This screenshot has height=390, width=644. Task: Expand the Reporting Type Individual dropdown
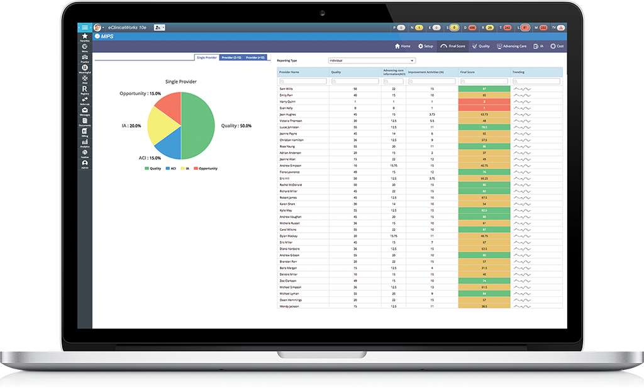pyautogui.click(x=372, y=60)
